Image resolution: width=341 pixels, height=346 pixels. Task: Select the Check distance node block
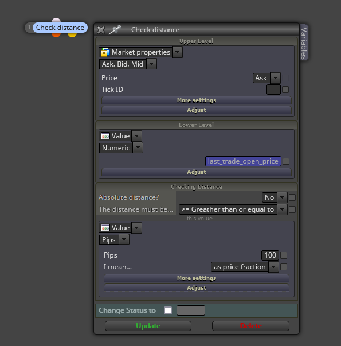tap(60, 28)
